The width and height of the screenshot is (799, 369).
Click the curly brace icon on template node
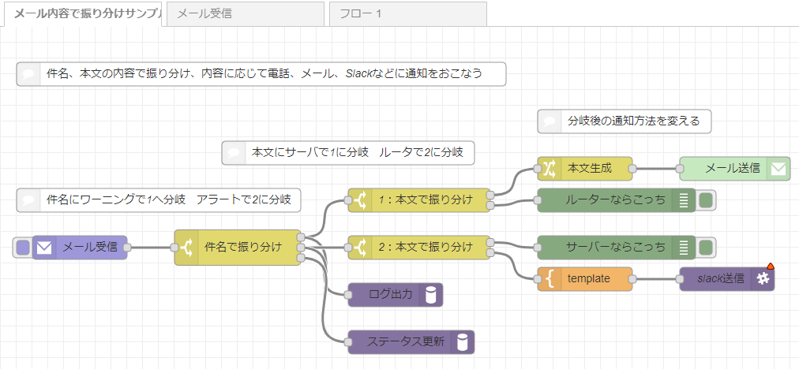click(548, 279)
